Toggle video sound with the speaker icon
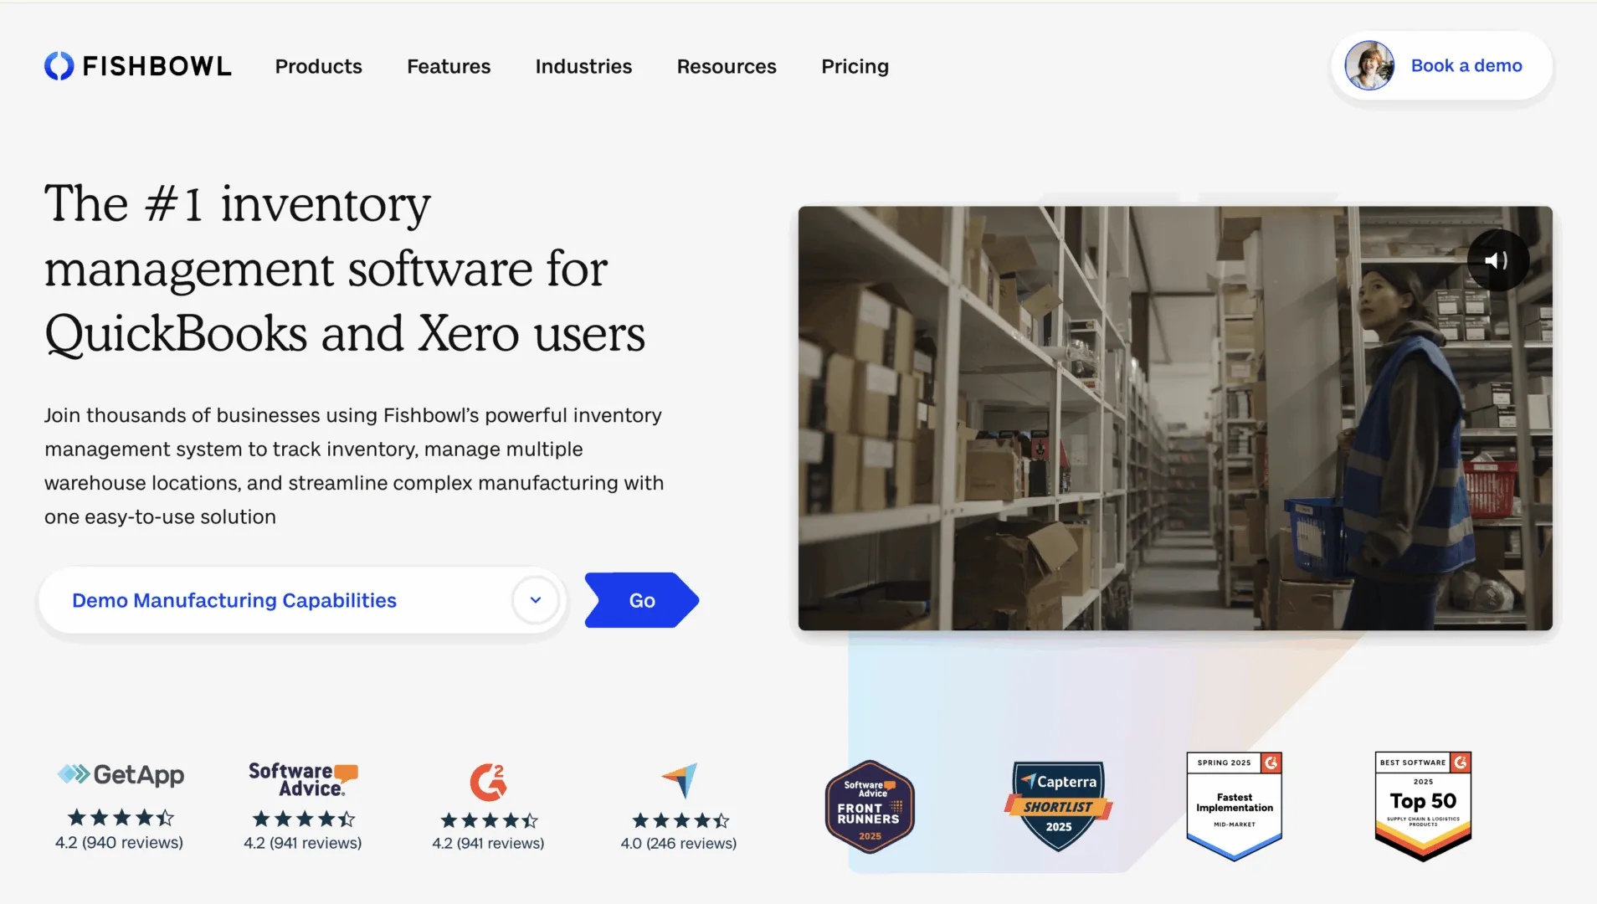The image size is (1597, 904). tap(1497, 260)
